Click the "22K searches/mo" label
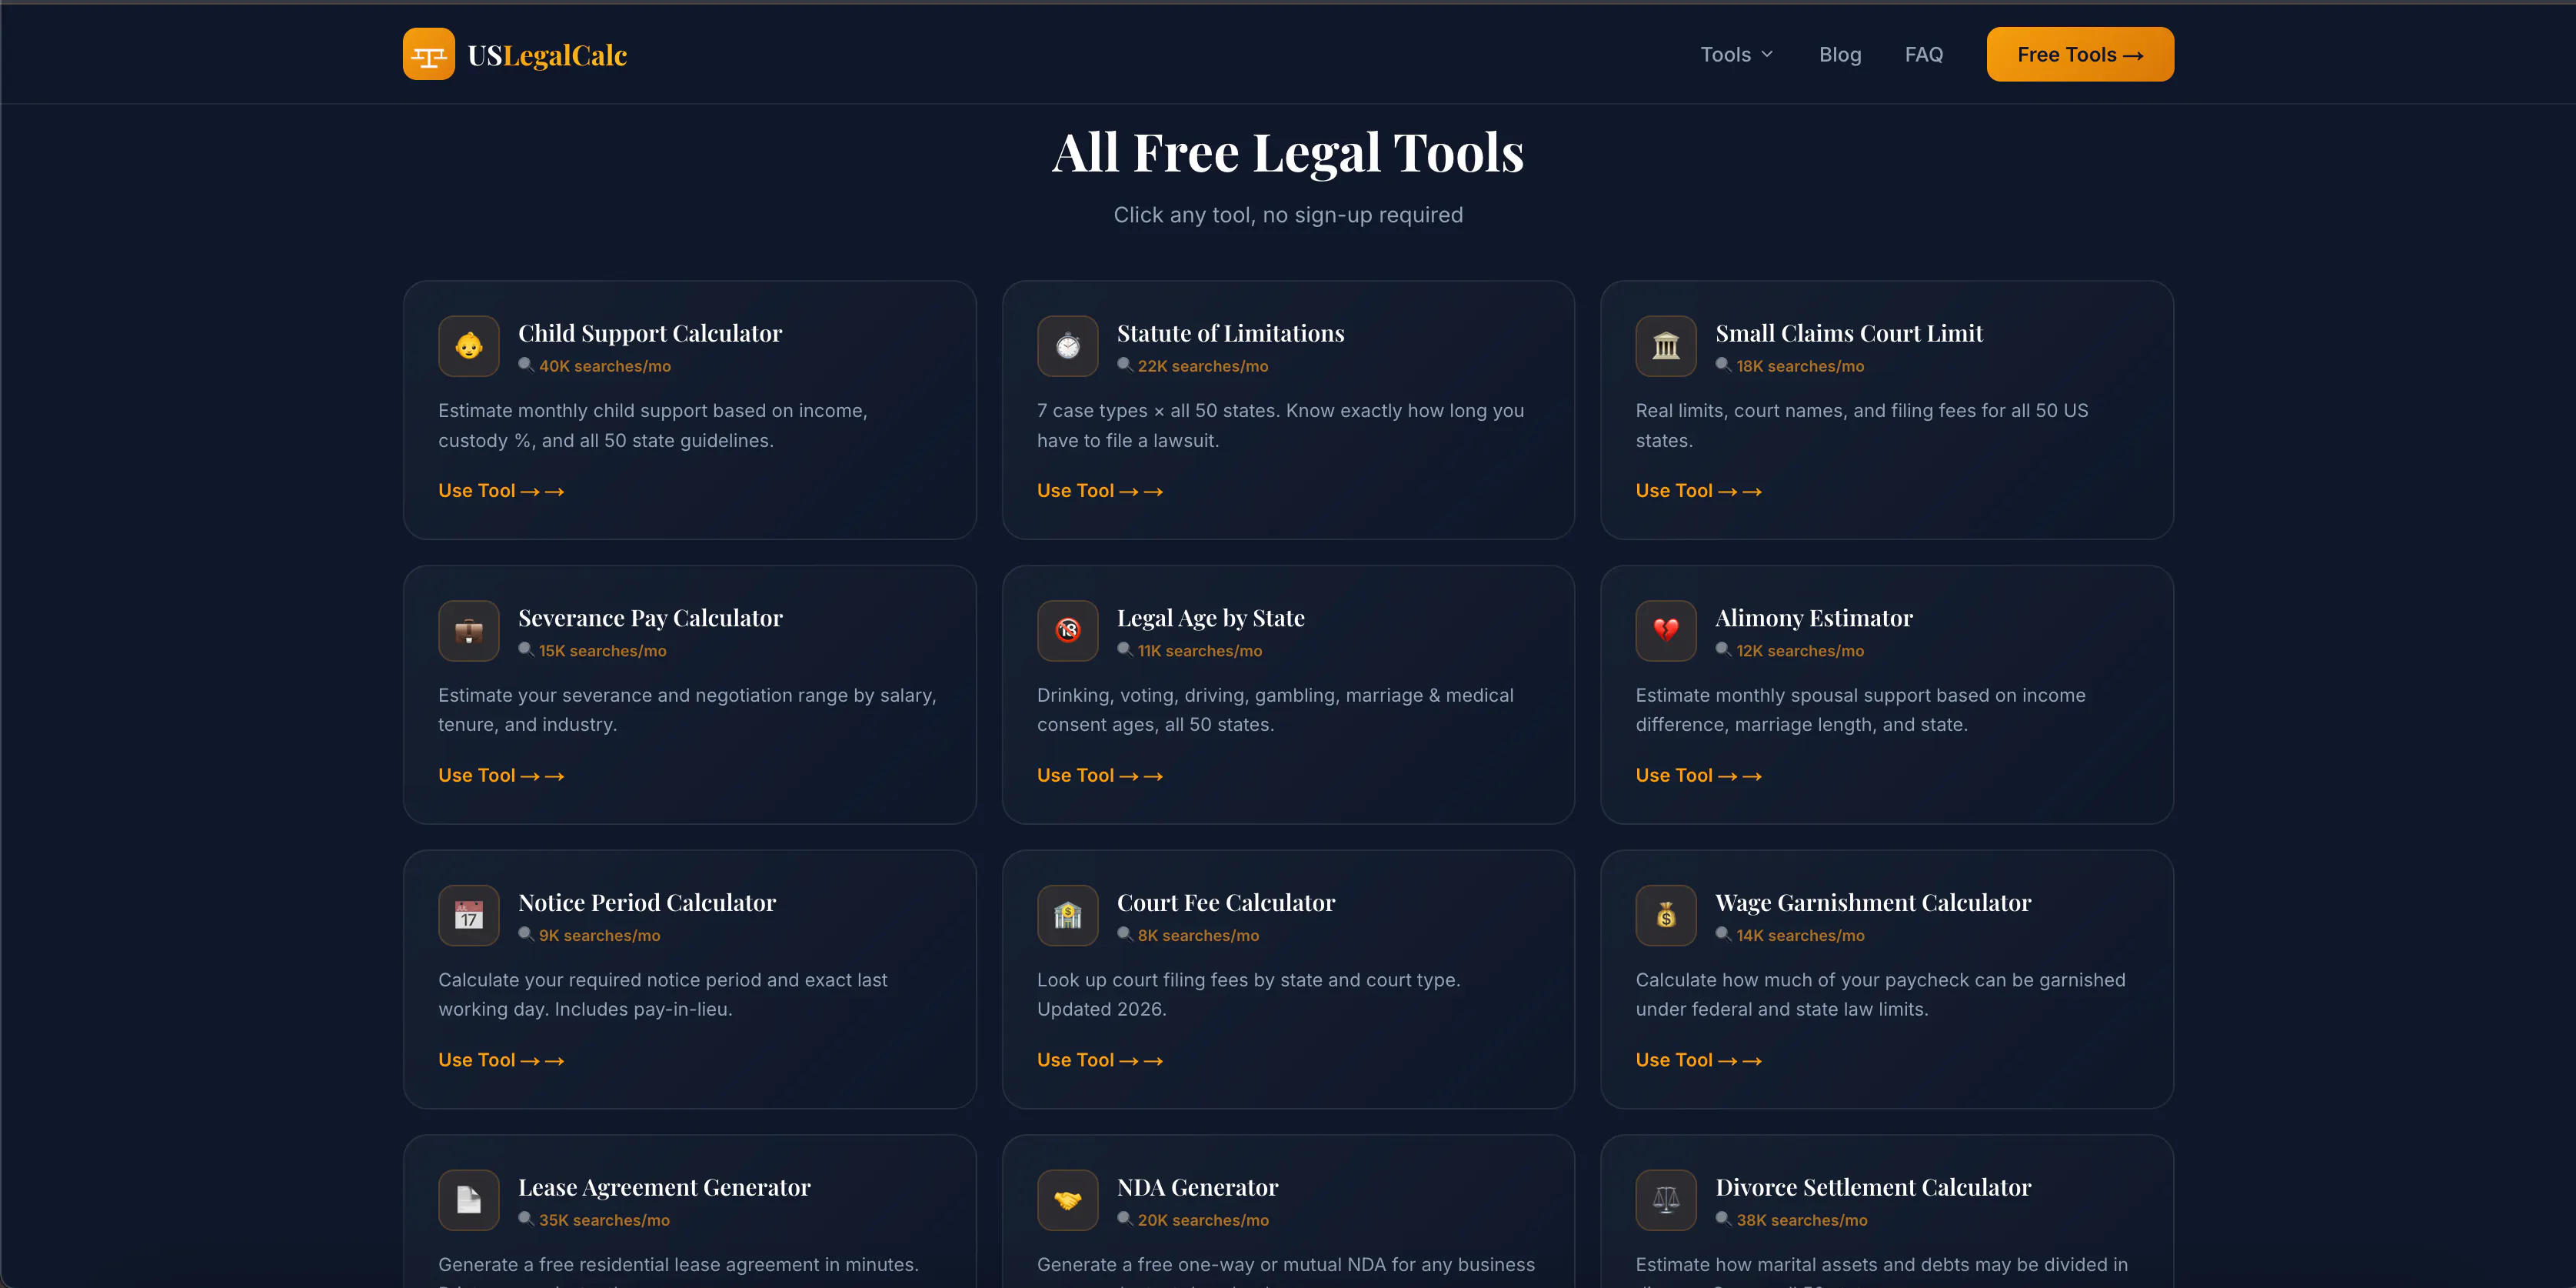Screen dimensions: 2576x1288 [1203, 366]
